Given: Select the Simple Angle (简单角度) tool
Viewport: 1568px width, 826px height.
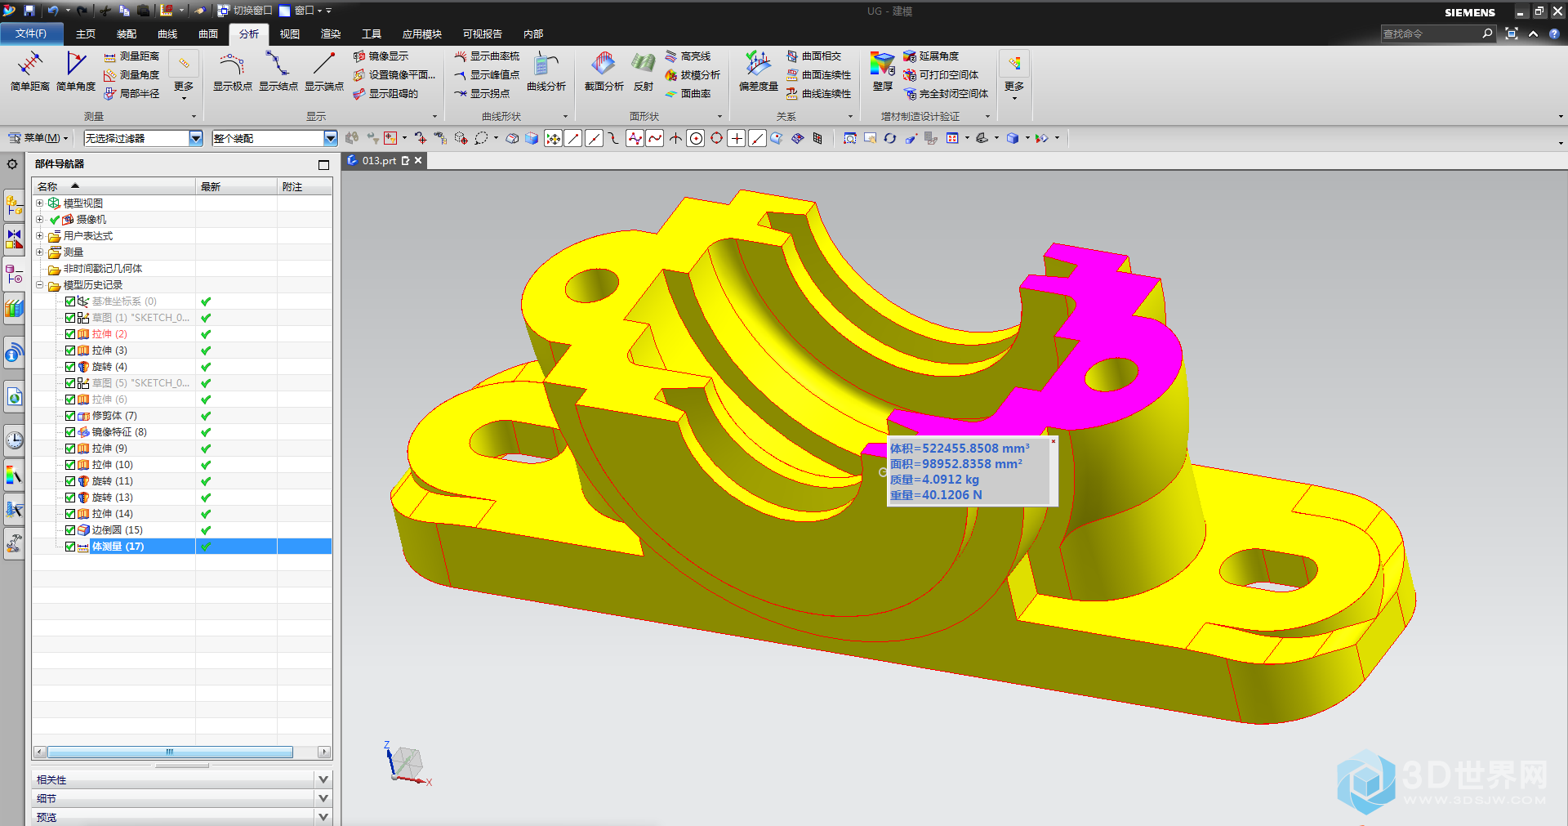Looking at the screenshot, I should click(x=76, y=71).
